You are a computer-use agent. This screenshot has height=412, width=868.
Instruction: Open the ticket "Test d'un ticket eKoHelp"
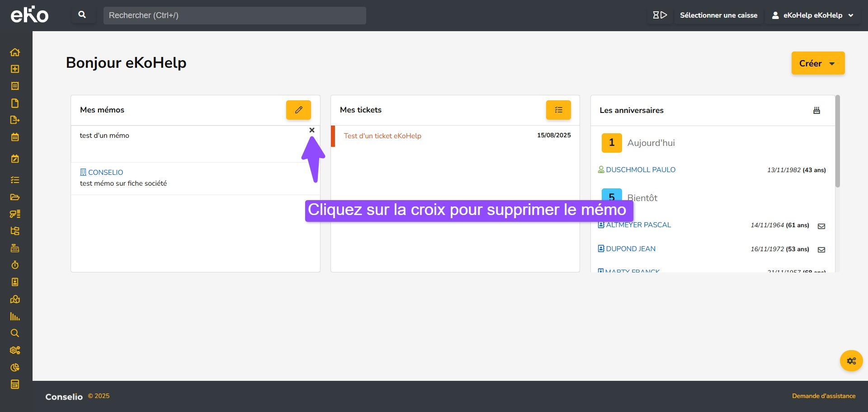tap(382, 136)
